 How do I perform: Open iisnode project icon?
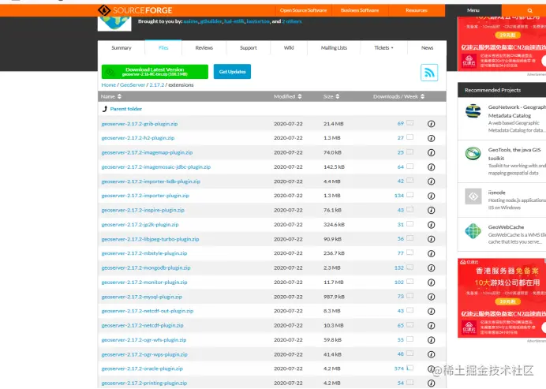(x=473, y=196)
